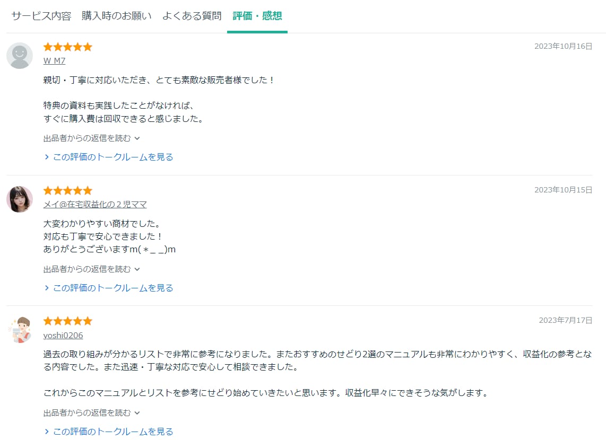Select the date 2023年7月17日
Screen dimensions: 606x440
566,320
